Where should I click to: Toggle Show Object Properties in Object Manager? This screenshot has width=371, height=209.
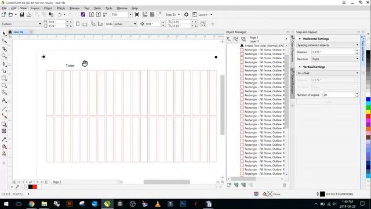click(x=229, y=39)
